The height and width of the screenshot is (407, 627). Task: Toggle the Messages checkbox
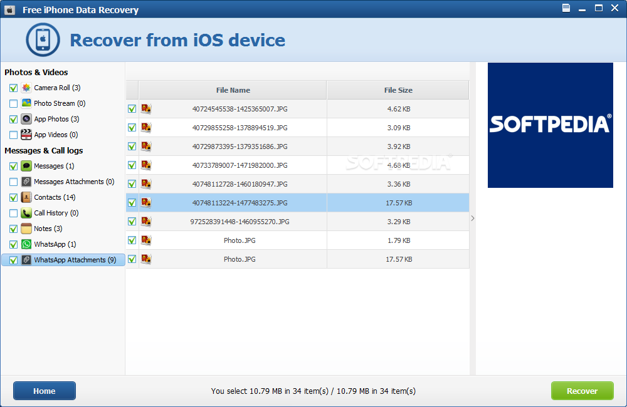coord(13,166)
